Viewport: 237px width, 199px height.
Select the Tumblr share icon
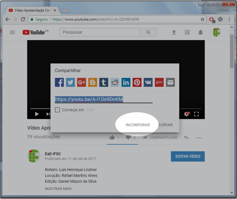(104, 82)
